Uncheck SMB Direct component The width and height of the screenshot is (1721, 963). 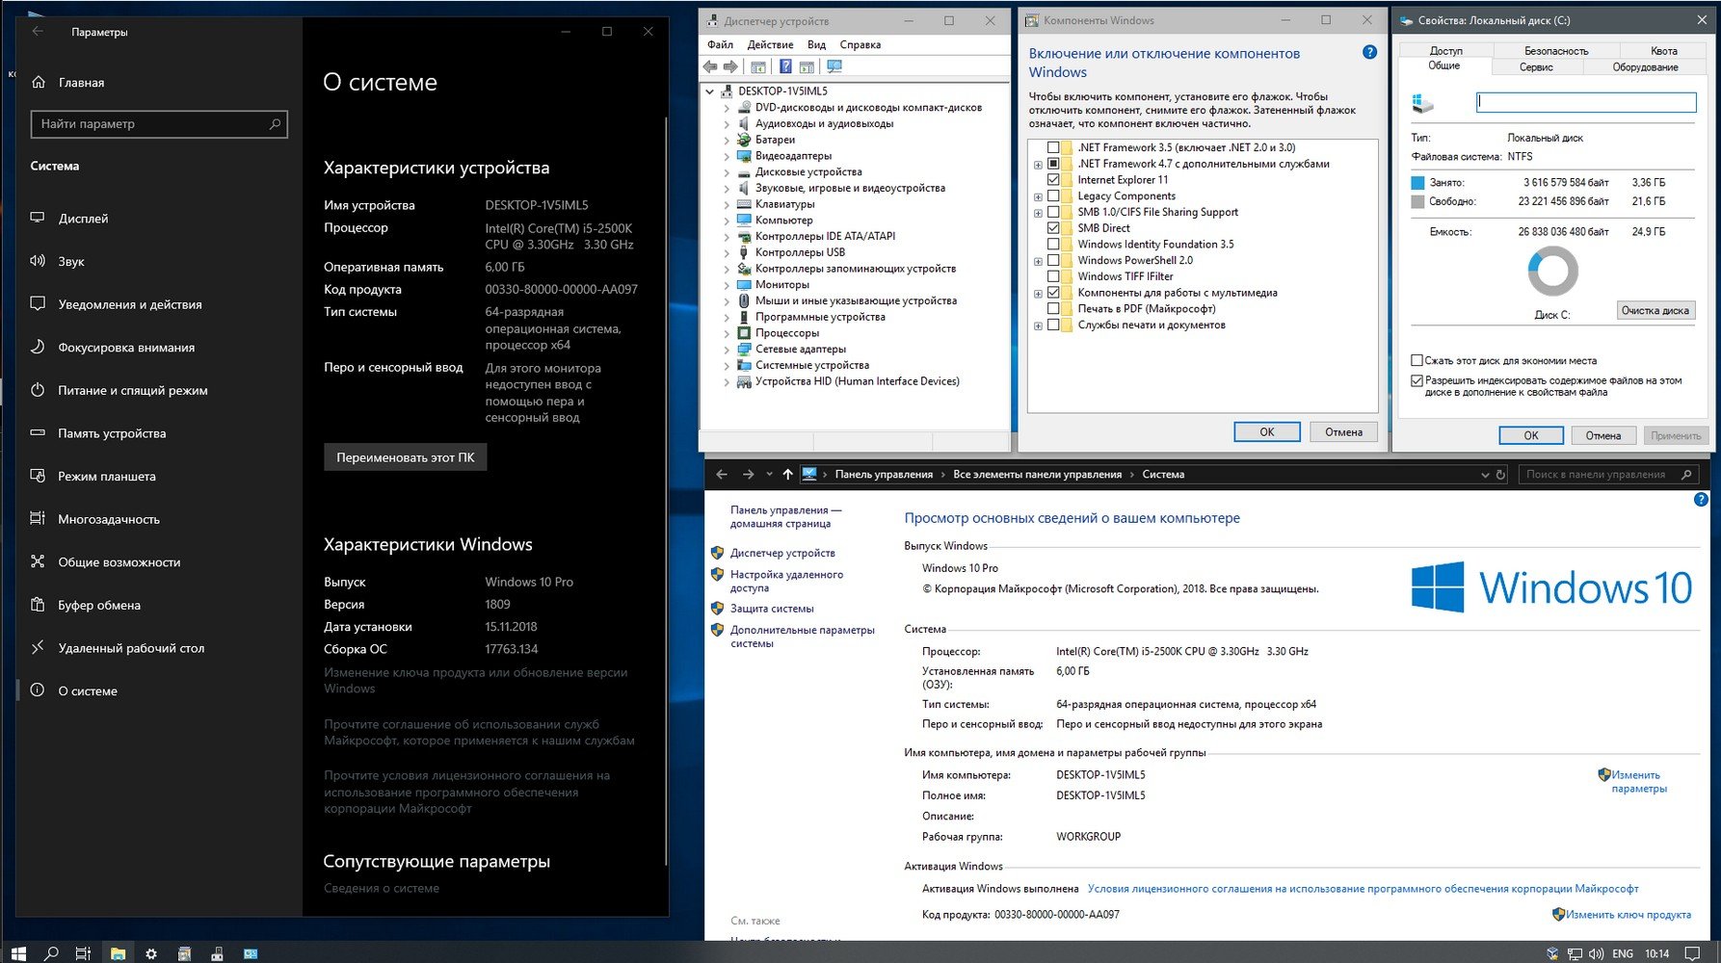pos(1053,228)
